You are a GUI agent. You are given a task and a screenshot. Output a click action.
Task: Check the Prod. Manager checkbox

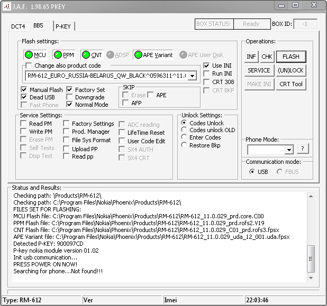[x=66, y=132]
